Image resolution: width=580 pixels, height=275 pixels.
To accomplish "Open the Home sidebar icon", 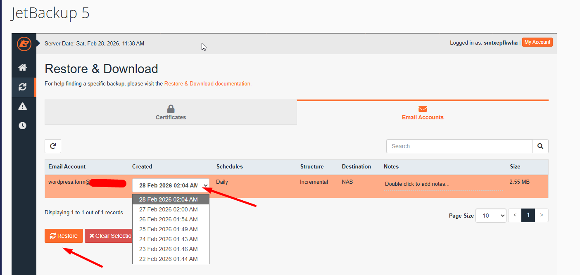I will tap(23, 67).
